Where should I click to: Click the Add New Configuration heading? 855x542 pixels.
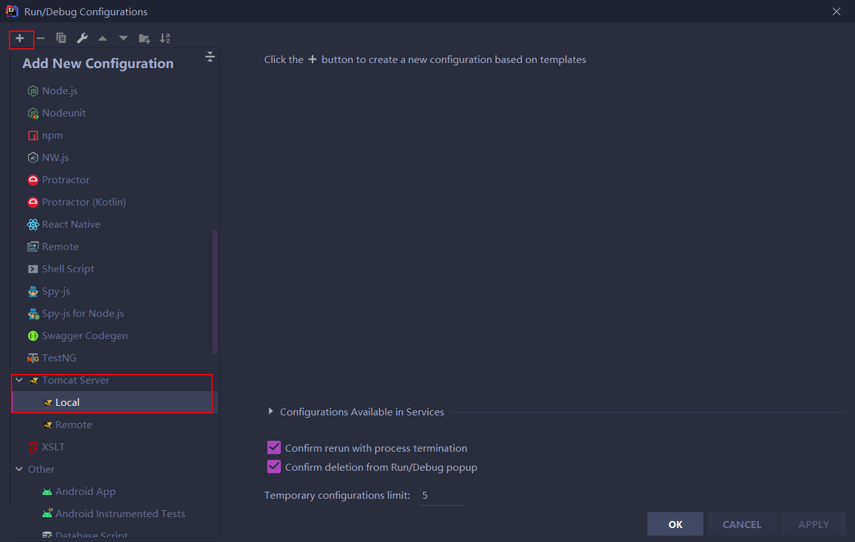[98, 64]
